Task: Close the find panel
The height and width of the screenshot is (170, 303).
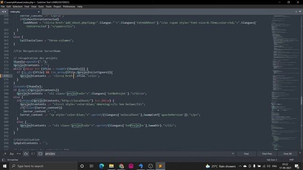Action: click(x=300, y=153)
